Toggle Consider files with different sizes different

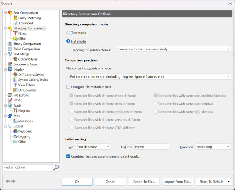click(x=72, y=104)
